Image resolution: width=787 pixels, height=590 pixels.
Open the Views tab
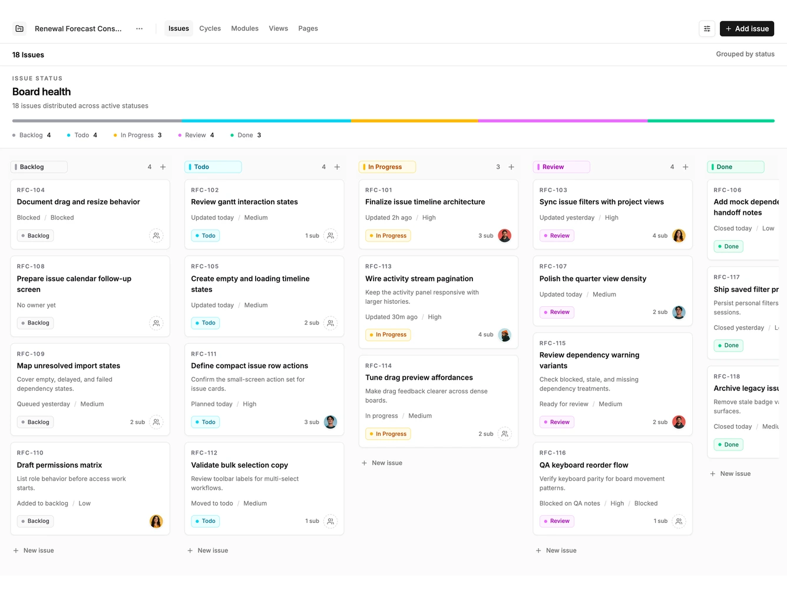coord(278,28)
